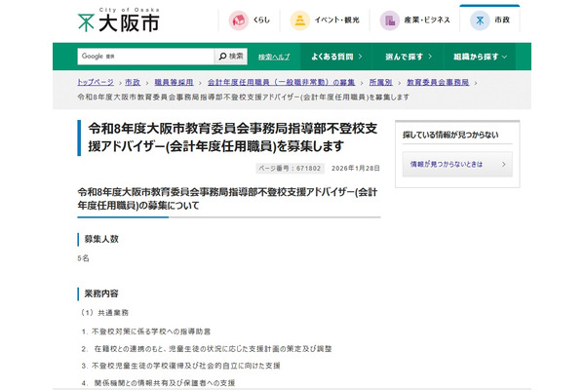585x390 pixels.
Task: Open 選んで探す menu item
Action: coord(409,57)
